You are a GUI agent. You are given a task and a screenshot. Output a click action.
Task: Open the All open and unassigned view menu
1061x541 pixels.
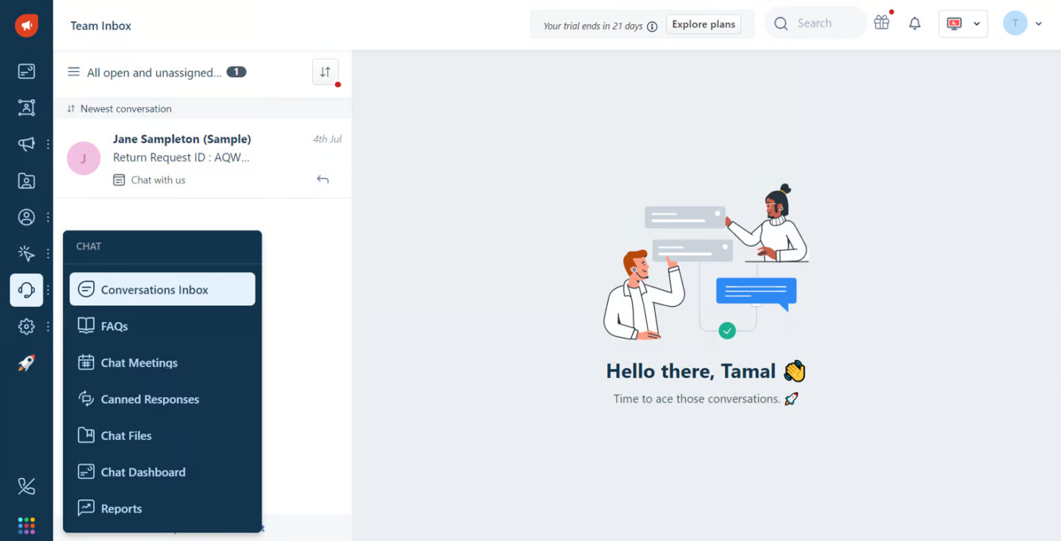pos(154,73)
